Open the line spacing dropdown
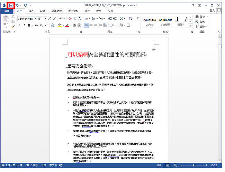 click(x=113, y=25)
